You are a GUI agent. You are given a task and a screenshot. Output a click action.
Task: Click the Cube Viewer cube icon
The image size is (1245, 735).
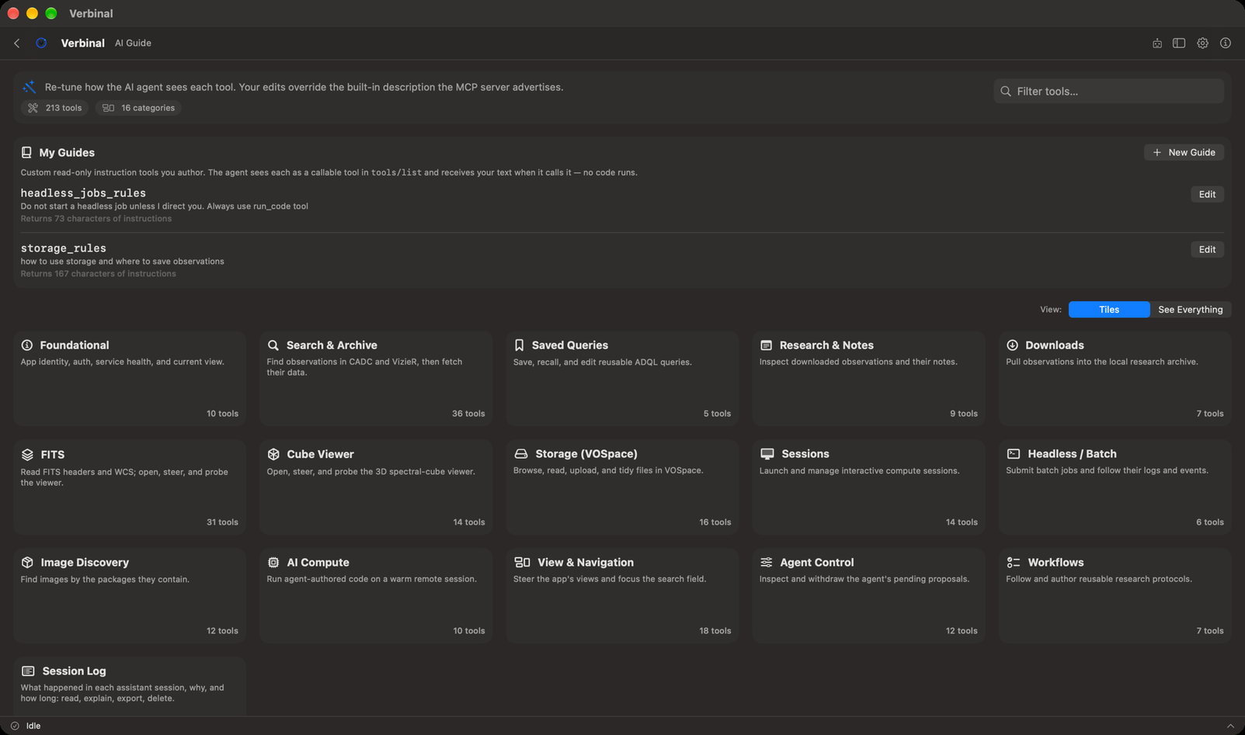(273, 454)
